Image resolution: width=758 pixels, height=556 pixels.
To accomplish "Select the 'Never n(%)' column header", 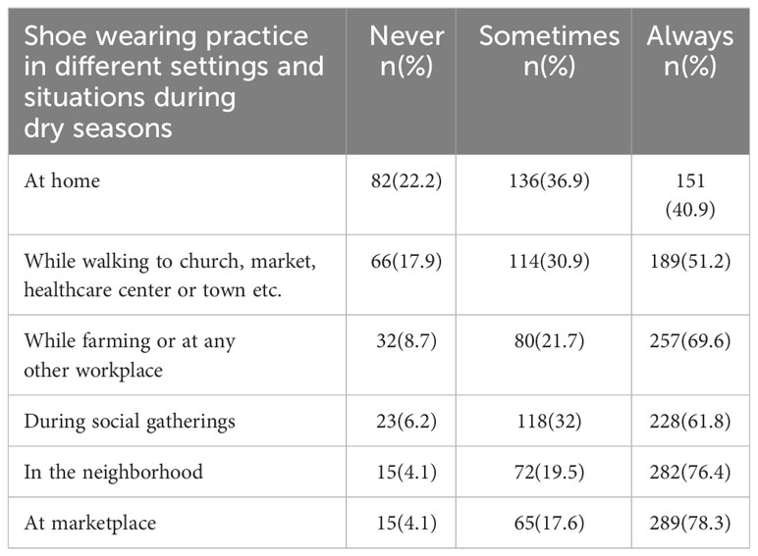I will (x=402, y=81).
